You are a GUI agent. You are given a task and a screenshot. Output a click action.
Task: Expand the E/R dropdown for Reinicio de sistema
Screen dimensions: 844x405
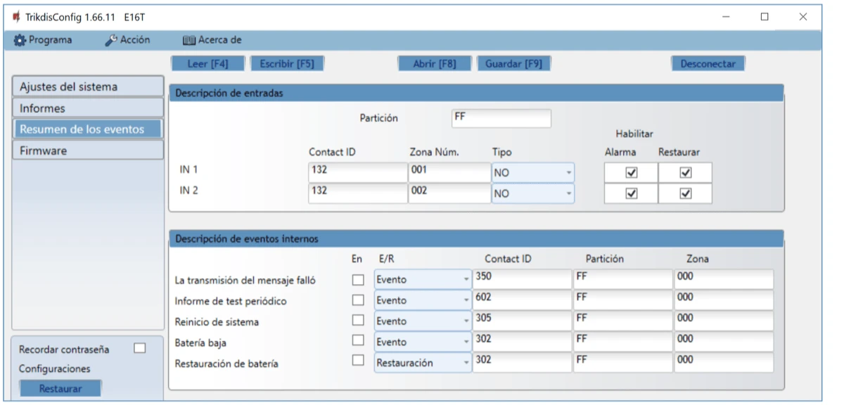[x=423, y=321]
